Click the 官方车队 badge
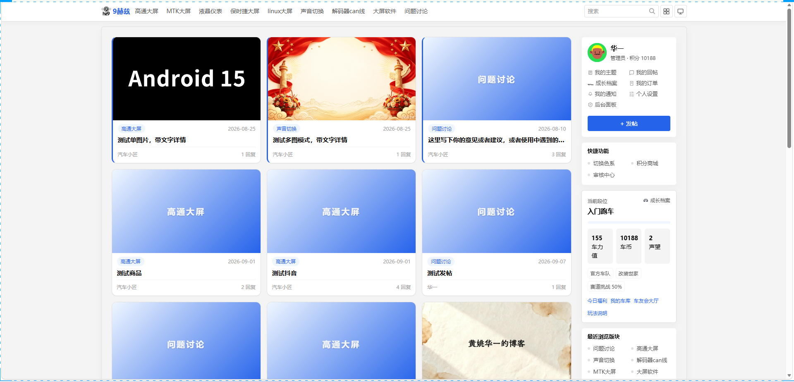 (x=600, y=274)
